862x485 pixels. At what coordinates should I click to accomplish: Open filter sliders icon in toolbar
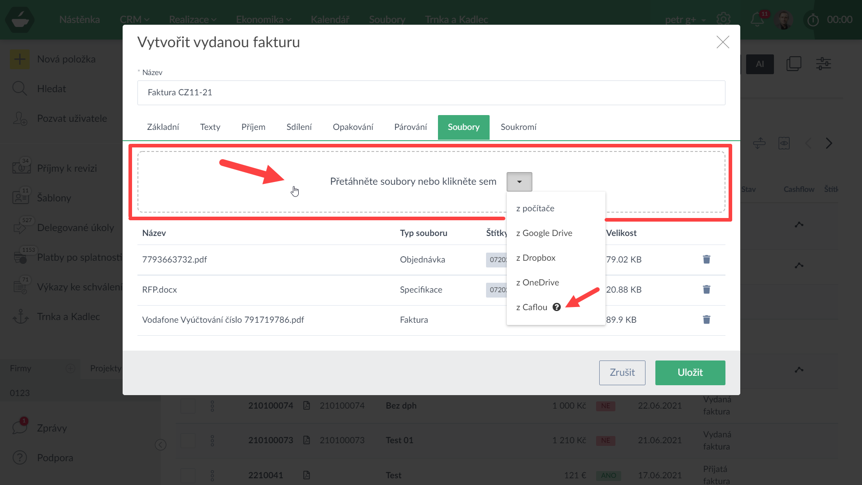pos(823,64)
